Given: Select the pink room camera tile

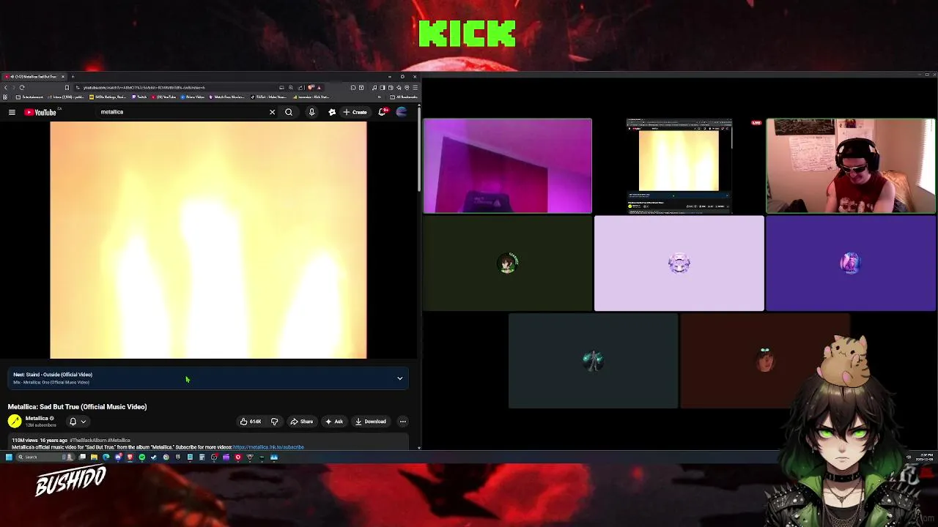Looking at the screenshot, I should click(x=507, y=166).
